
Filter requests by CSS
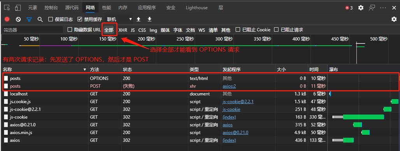tap(142, 30)
